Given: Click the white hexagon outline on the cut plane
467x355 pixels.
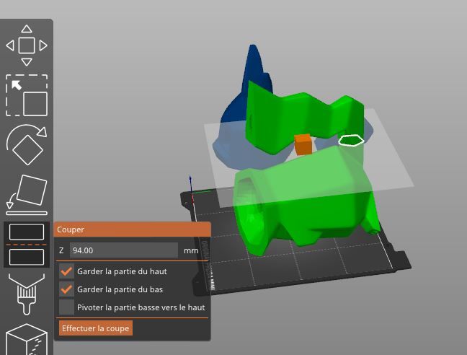Looking at the screenshot, I should pos(351,141).
